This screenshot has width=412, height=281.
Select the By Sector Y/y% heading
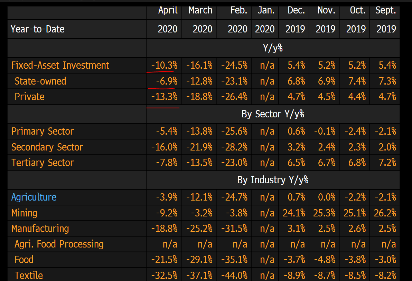(x=273, y=114)
